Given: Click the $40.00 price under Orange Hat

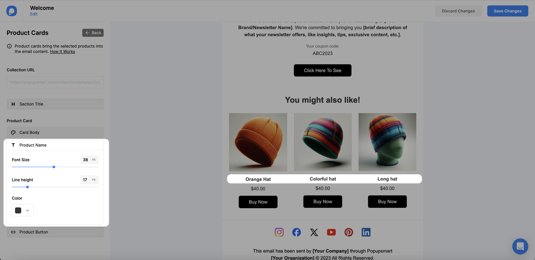Looking at the screenshot, I should (258, 189).
